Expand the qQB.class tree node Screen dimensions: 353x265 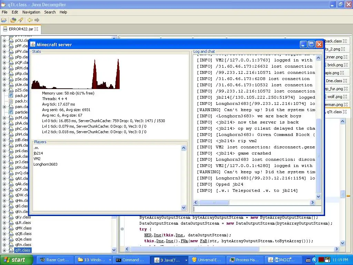(4, 234)
